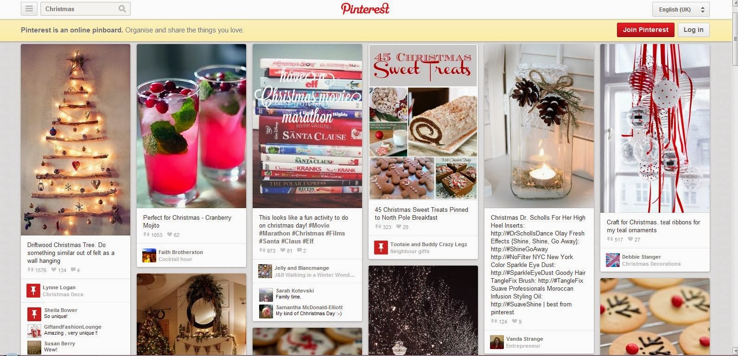Open the Christmas Decorations board link
This screenshot has width=738, height=356.
tap(651, 264)
